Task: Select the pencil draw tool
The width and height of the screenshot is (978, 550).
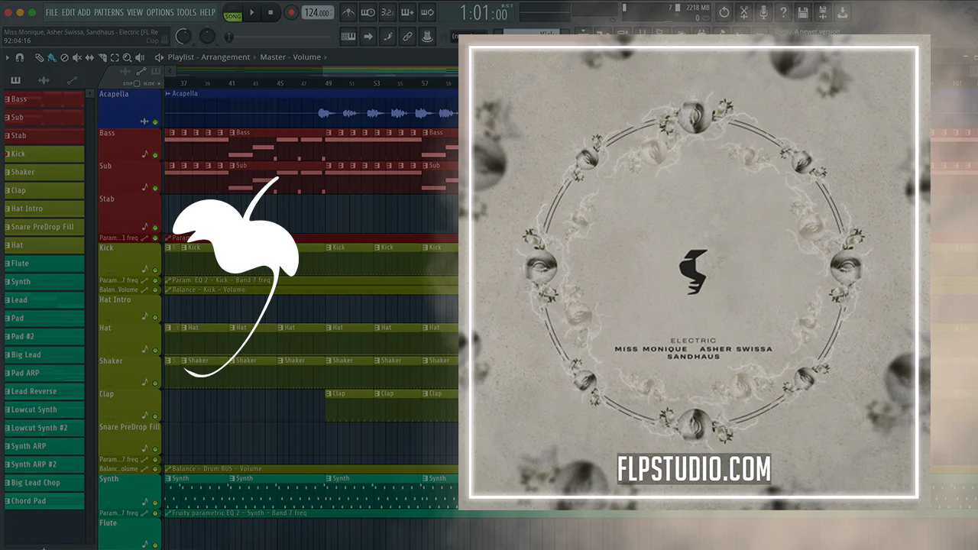Action: pyautogui.click(x=40, y=57)
